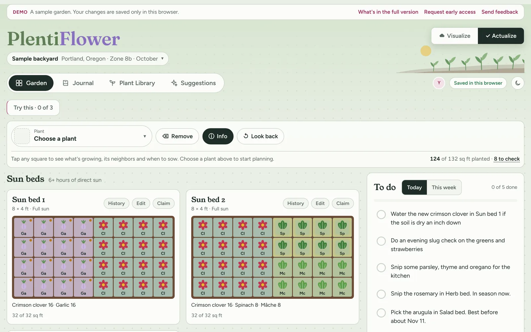The width and height of the screenshot is (531, 332).
Task: Edit Sun bed 1
Action: [141, 204]
